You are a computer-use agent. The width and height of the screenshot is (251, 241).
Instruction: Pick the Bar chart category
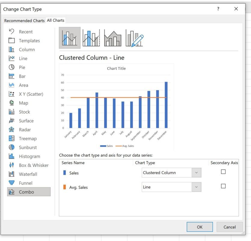click(29, 76)
